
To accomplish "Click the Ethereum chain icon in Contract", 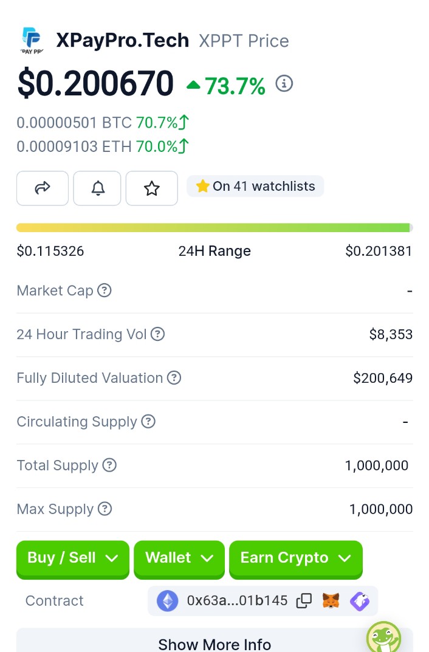I will (168, 601).
